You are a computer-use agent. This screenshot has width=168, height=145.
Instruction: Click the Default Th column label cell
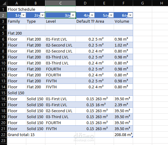(x=85, y=21)
